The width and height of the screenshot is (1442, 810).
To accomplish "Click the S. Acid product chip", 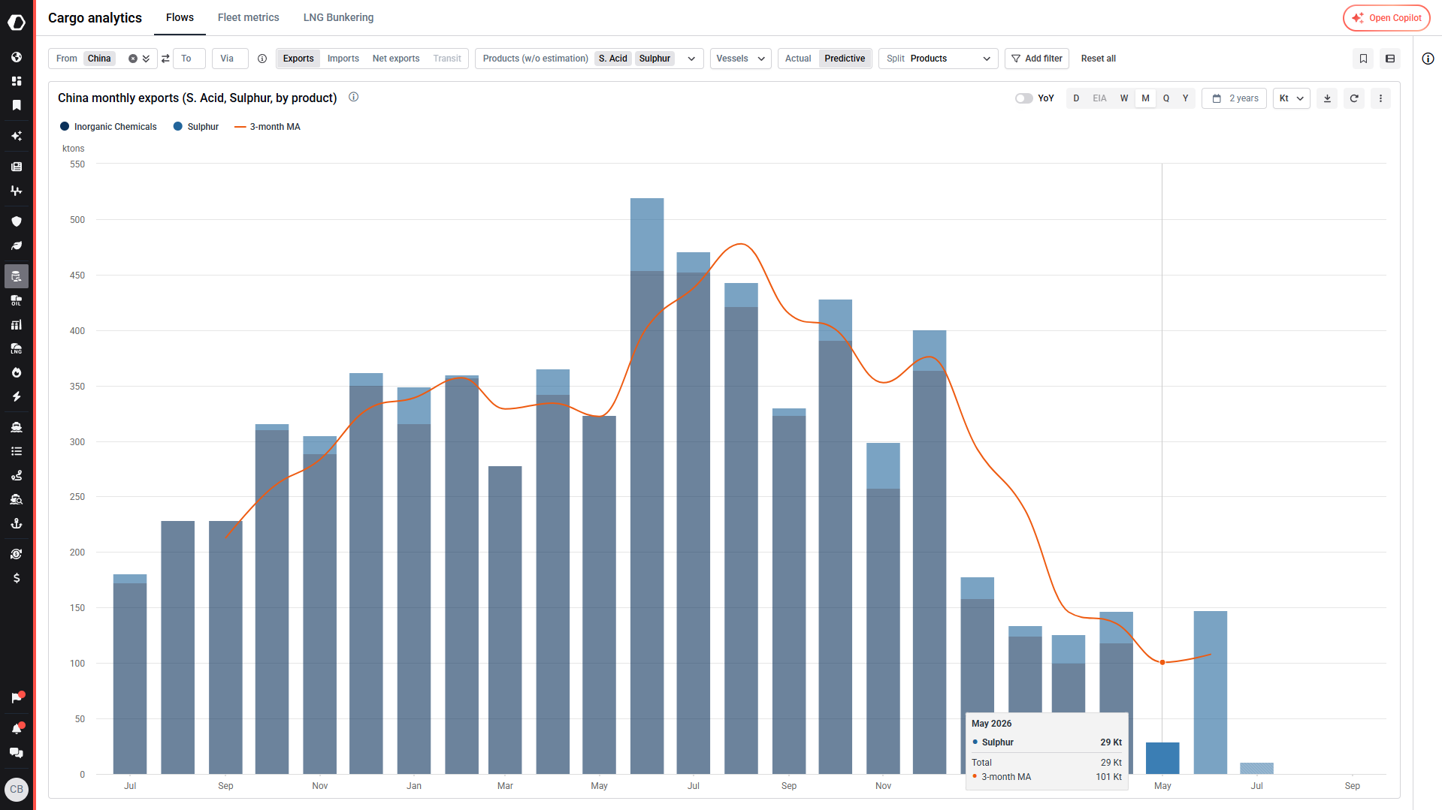I will (612, 59).
